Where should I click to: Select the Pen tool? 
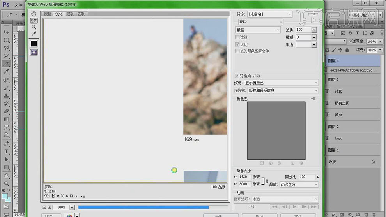[6, 143]
